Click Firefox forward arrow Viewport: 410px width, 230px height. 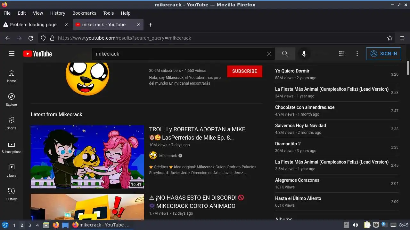click(x=19, y=38)
